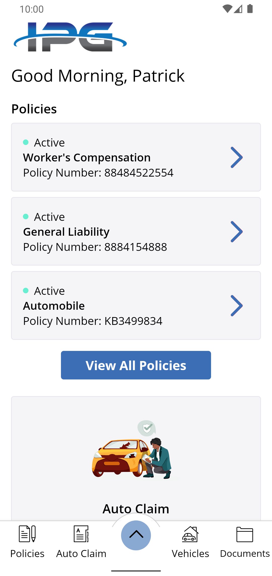Switch to the Vehicles tab label
Screen dimensions: 272x576
point(190,554)
